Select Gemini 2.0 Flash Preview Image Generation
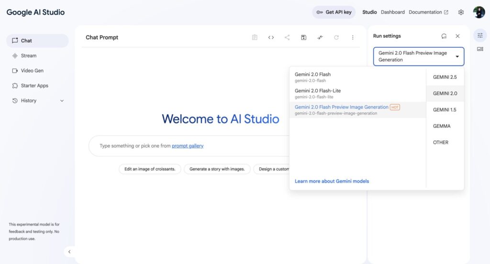Screen dimensions: 490x264 pos(357,110)
